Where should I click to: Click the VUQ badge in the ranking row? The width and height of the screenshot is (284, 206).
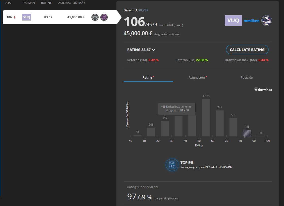pyautogui.click(x=27, y=17)
